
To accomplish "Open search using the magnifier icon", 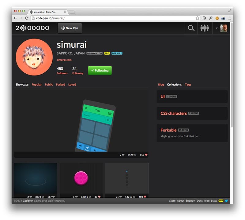I will [191, 28].
